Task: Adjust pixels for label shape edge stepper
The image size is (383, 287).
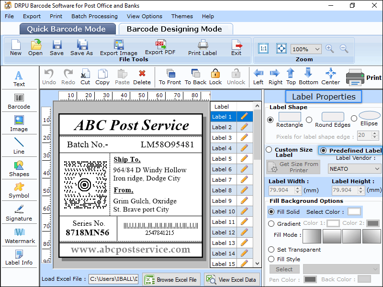Action: 375,135
